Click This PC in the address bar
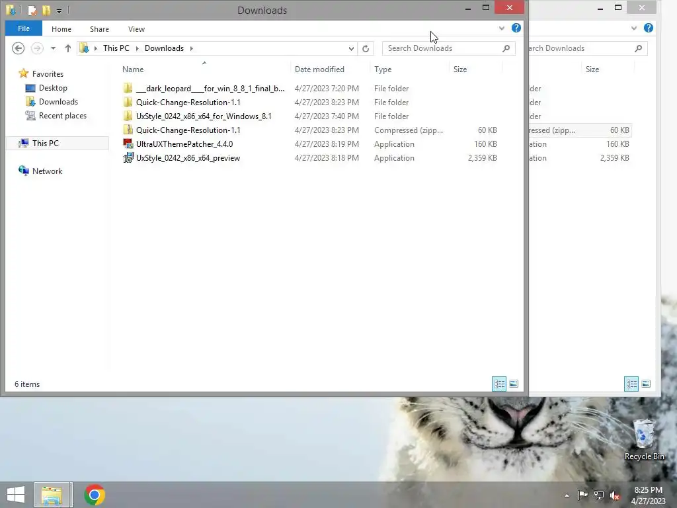The height and width of the screenshot is (508, 677). tap(116, 48)
